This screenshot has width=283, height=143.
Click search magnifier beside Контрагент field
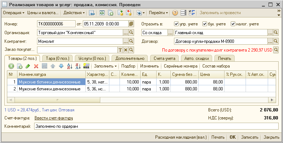[x=131, y=41]
